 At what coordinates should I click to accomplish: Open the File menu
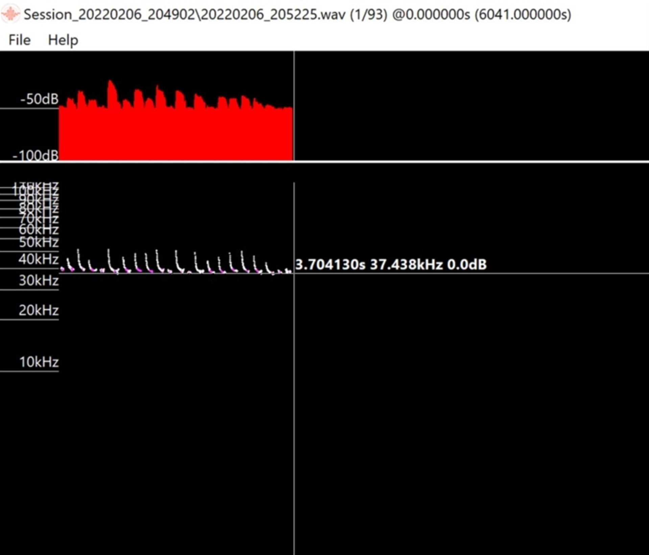coord(19,40)
